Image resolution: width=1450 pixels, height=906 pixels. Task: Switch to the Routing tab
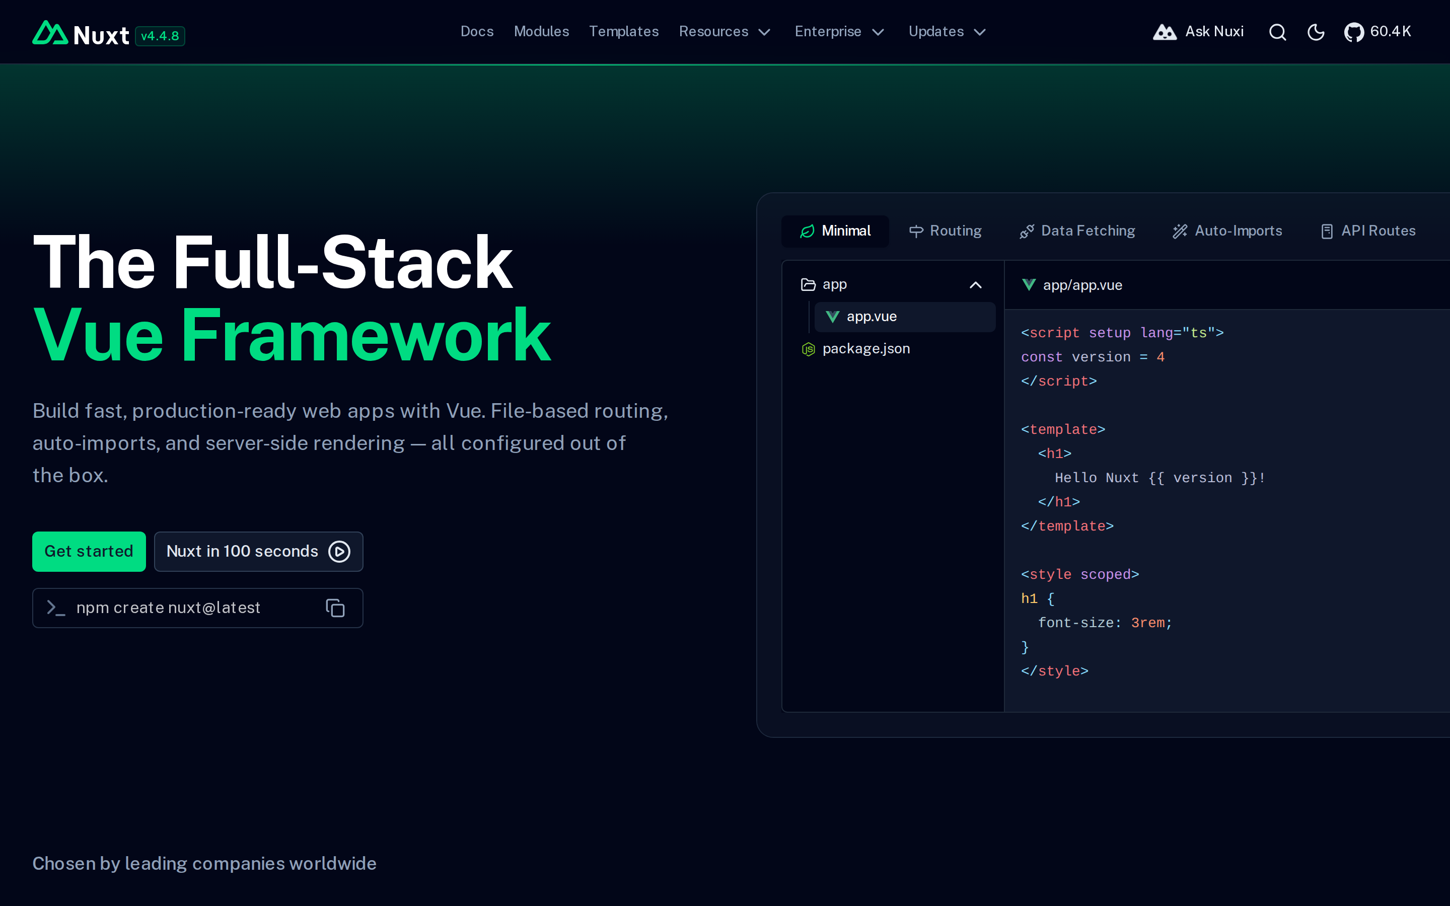click(x=945, y=232)
